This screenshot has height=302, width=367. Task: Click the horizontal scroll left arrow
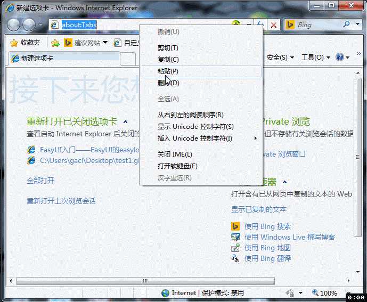click(11, 281)
